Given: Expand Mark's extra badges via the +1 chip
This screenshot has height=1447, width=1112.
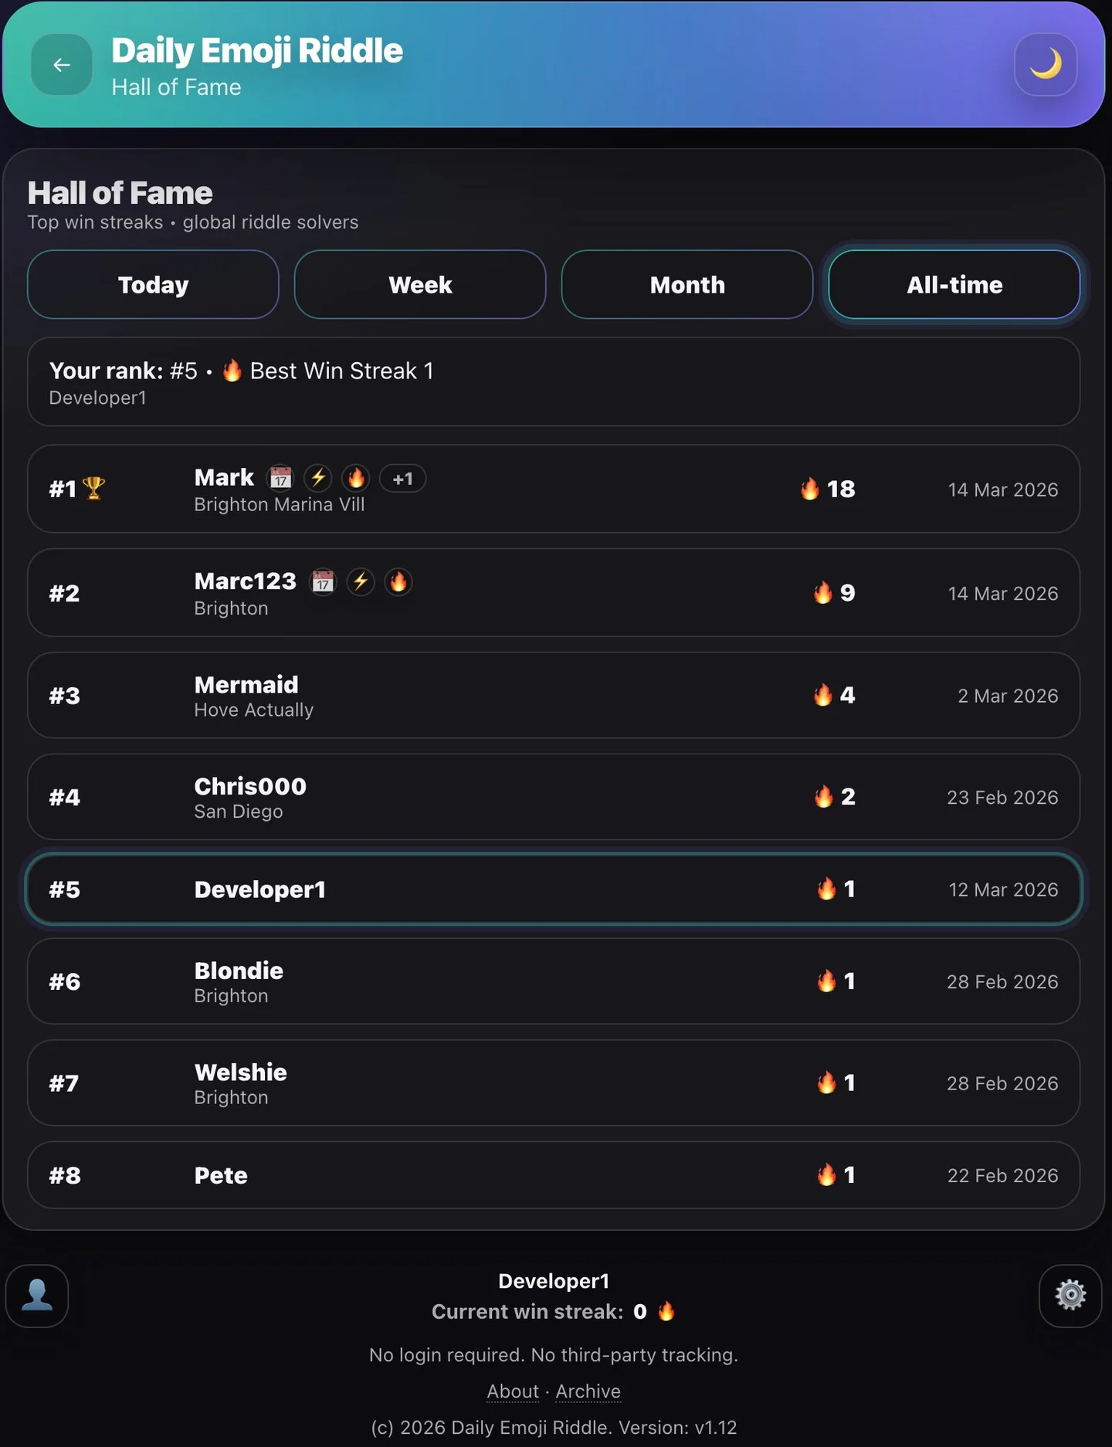Looking at the screenshot, I should [402, 479].
